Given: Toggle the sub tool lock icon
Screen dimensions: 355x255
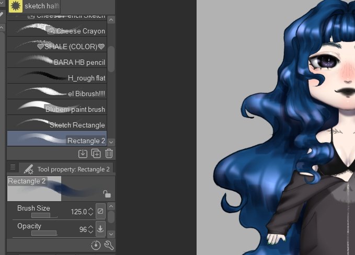Looking at the screenshot, I should (107, 194).
